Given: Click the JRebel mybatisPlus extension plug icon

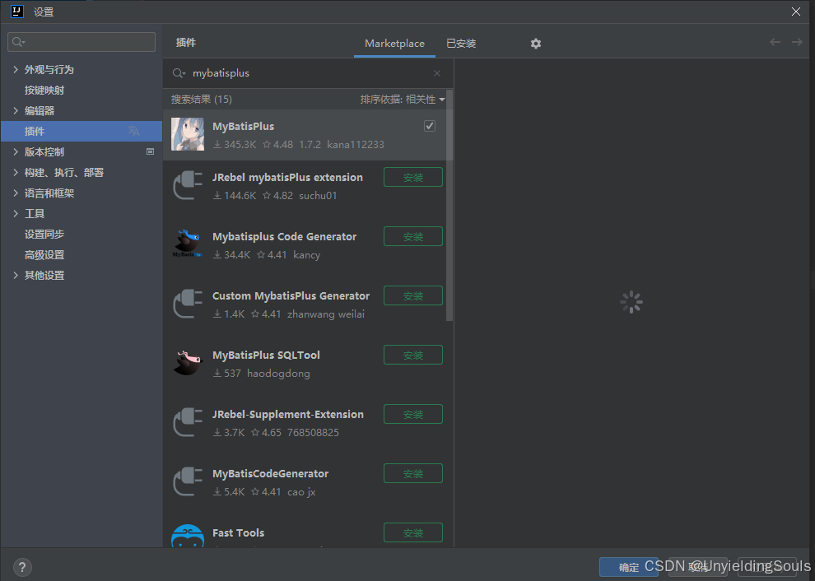Looking at the screenshot, I should 188,185.
